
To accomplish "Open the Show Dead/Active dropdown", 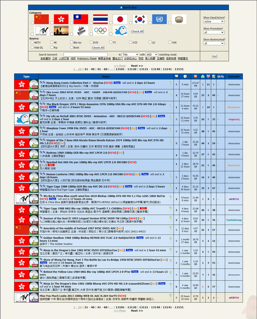I will [214, 22].
